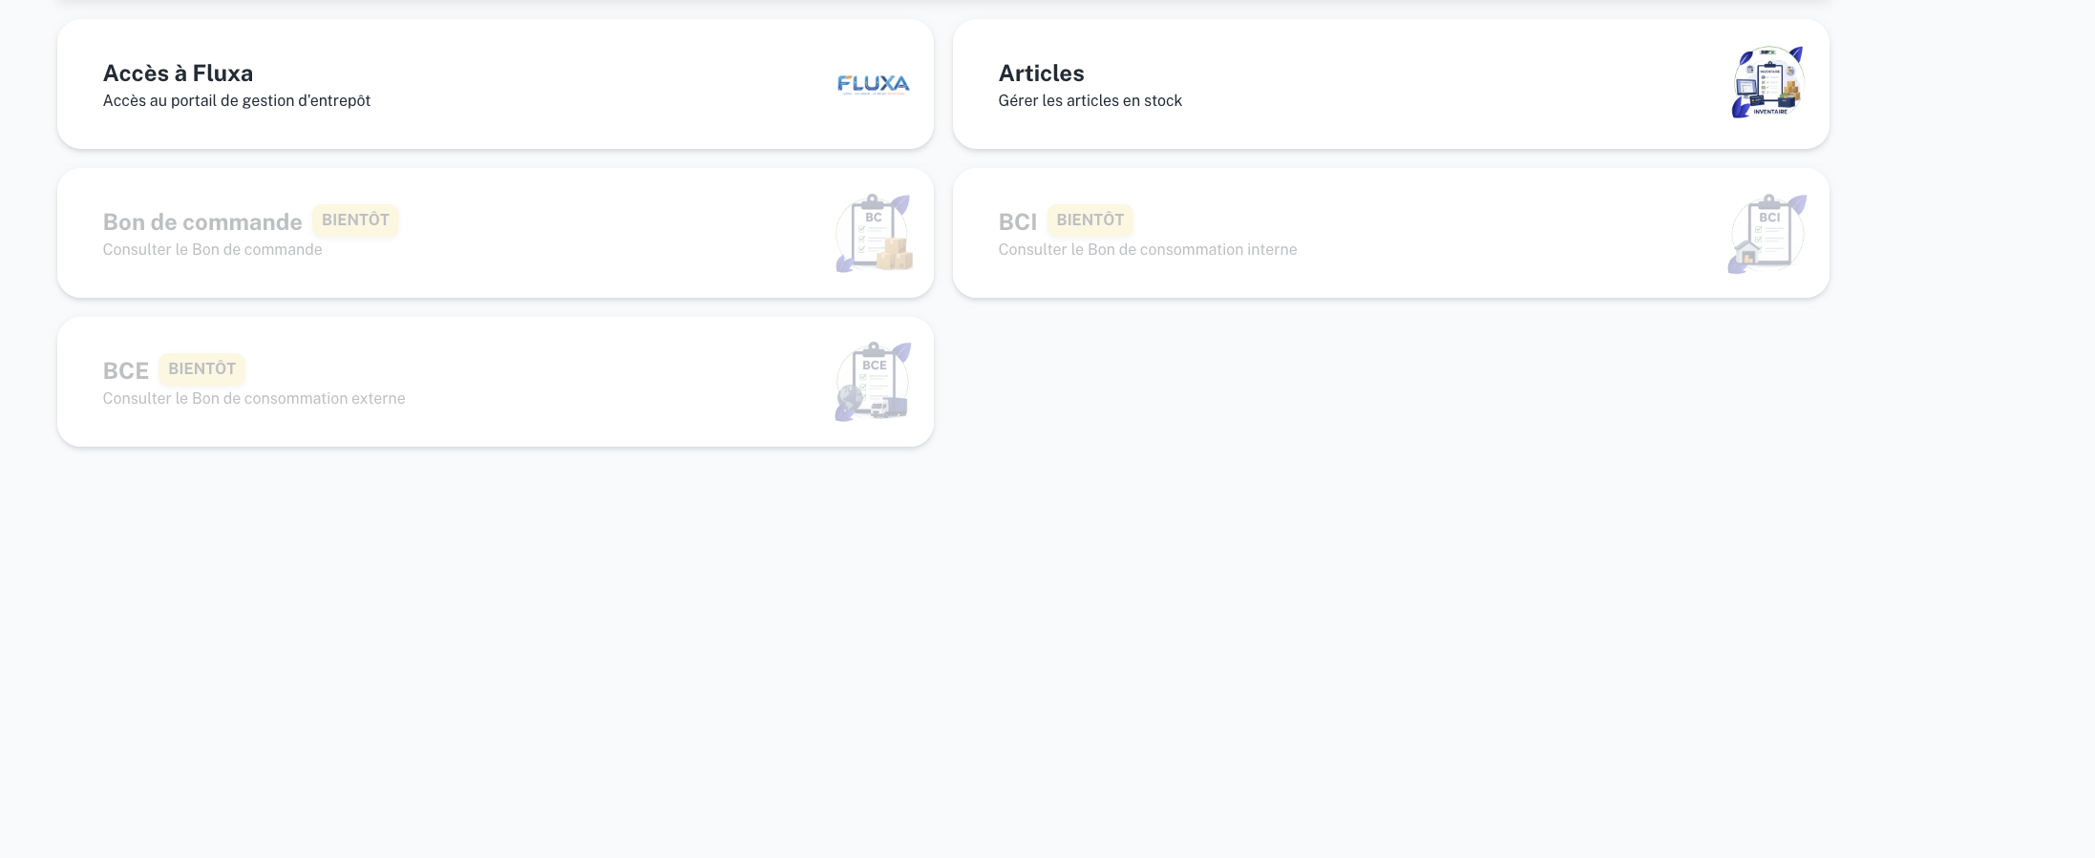Click 'Gérer les articles en stock' description

coord(1090,101)
